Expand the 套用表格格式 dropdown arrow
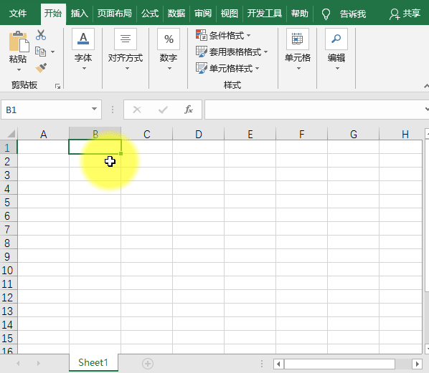The height and width of the screenshot is (373, 429). pyautogui.click(x=265, y=52)
